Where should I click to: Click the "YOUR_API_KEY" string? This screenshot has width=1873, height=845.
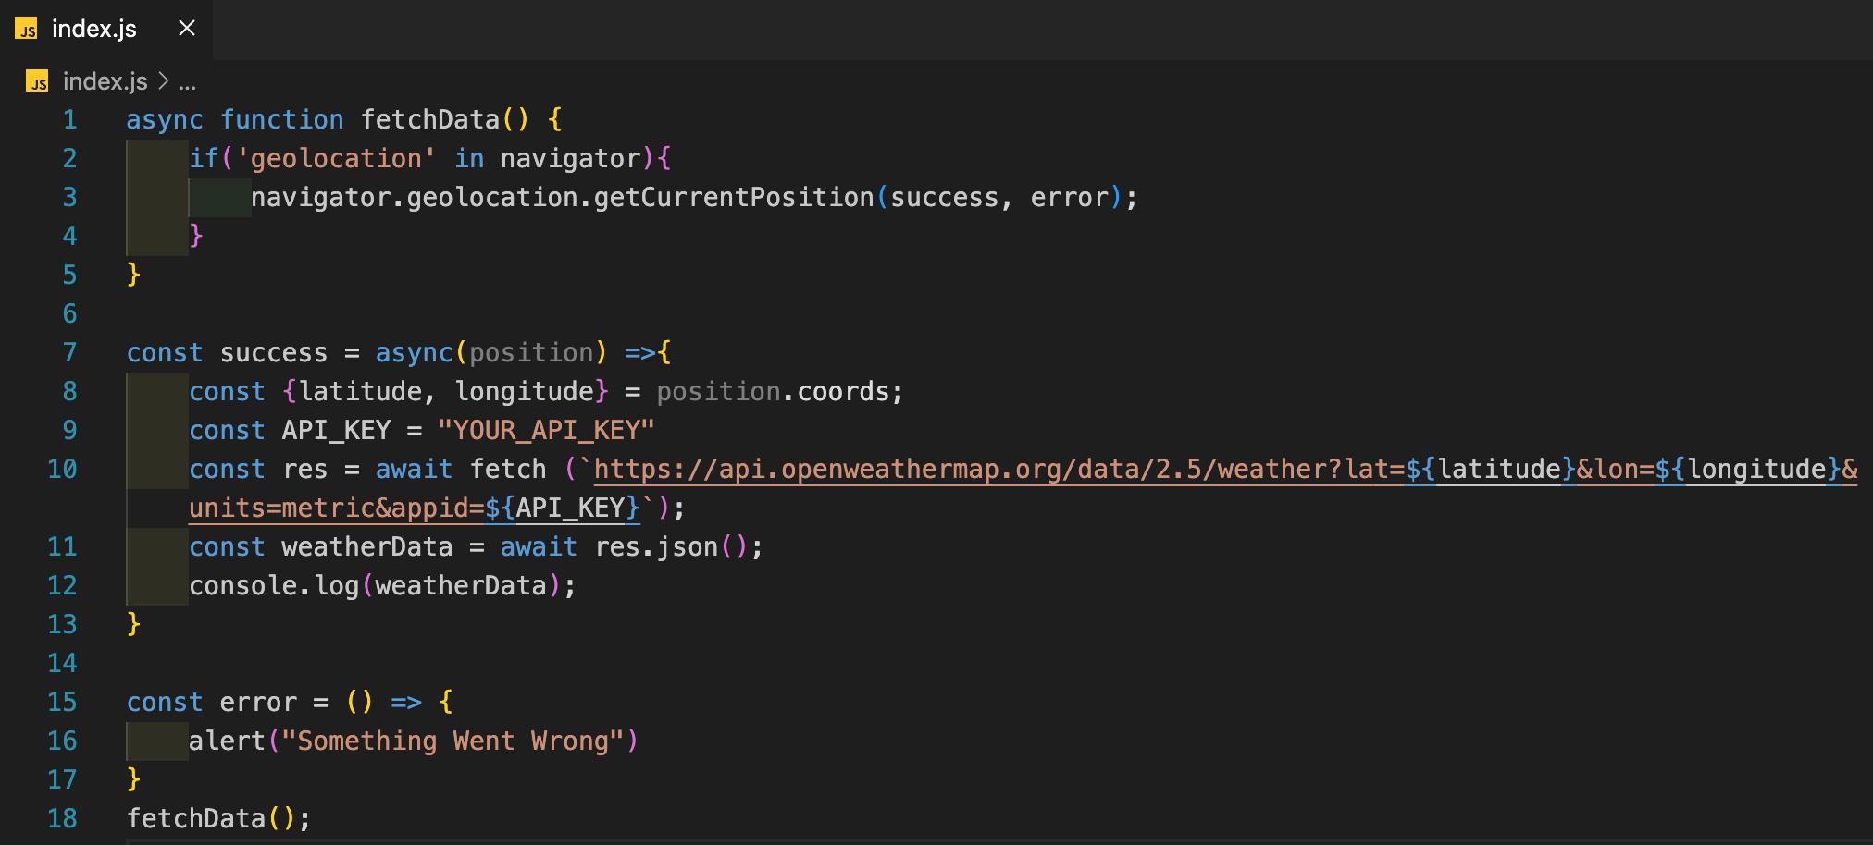546,431
